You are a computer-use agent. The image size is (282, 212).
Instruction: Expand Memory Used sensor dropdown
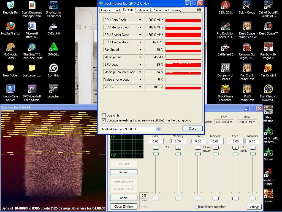tap(140, 57)
